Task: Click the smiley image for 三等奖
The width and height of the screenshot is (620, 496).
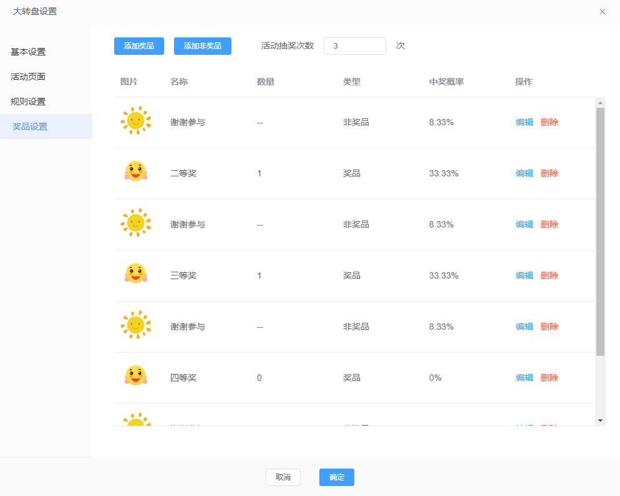Action: pyautogui.click(x=135, y=274)
